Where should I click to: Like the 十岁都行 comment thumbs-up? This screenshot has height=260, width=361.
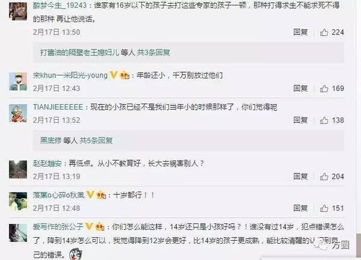coord(324,208)
